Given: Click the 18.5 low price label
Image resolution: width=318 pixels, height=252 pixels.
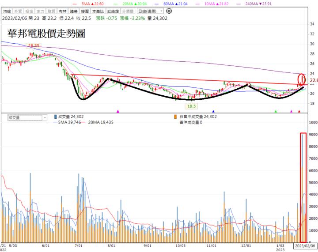Looking at the screenshot, I should (191, 106).
